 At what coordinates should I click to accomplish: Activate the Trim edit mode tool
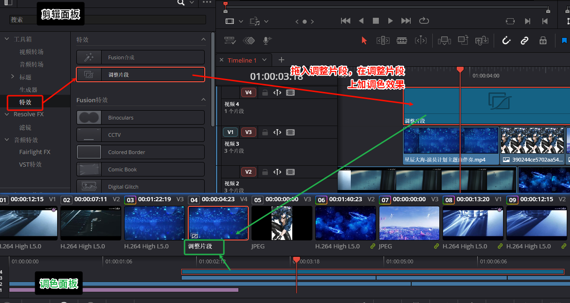pos(383,41)
